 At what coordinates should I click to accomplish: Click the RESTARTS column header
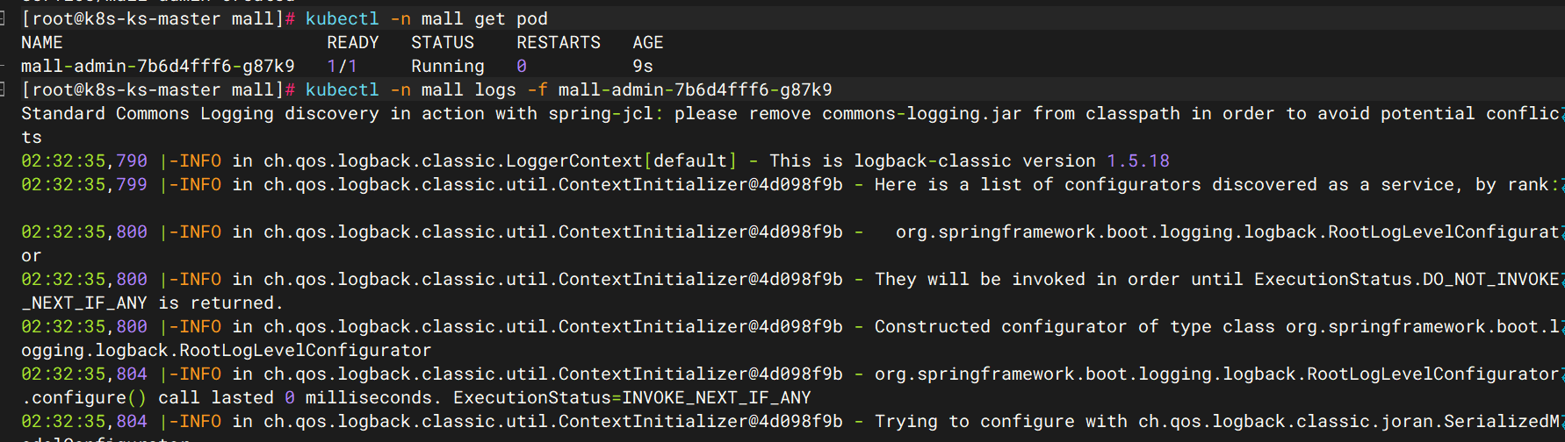pyautogui.click(x=559, y=43)
